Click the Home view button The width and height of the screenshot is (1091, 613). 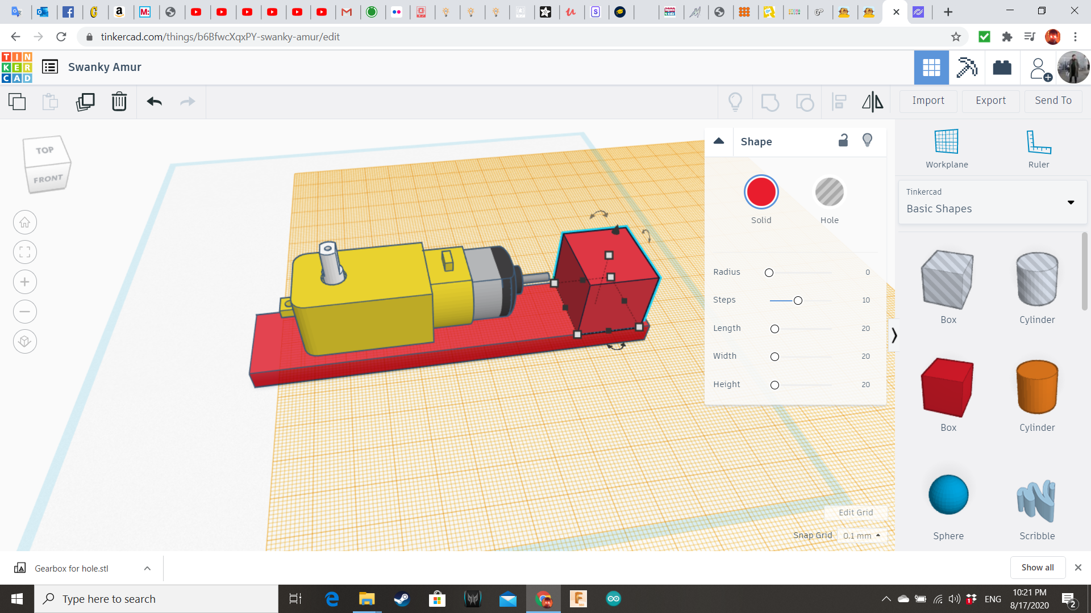[x=25, y=222]
